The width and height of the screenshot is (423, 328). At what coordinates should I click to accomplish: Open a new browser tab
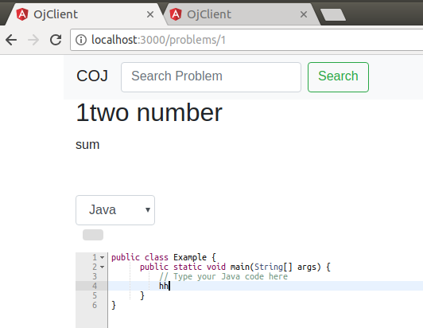click(333, 14)
